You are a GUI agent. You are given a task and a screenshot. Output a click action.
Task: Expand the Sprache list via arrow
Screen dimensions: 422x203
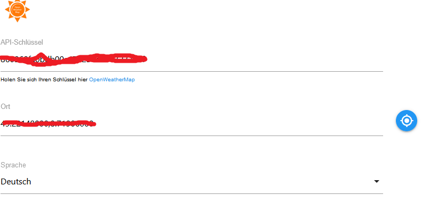click(x=377, y=182)
